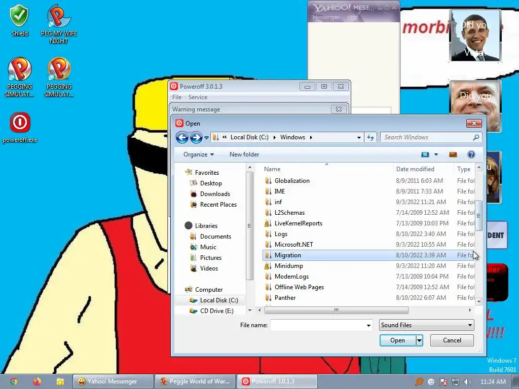Screen dimensions: 519x389
Task: Click the Globalization folder icon
Action: pyautogui.click(x=268, y=181)
